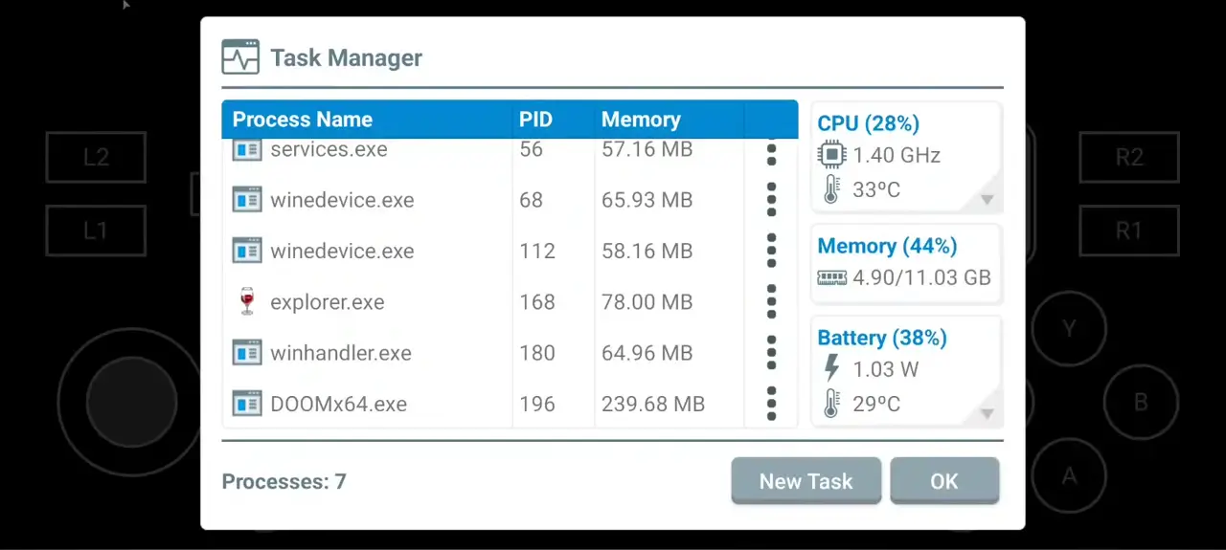Click the CPU temperature thermometer icon
Image resolution: width=1226 pixels, height=550 pixels.
pyautogui.click(x=831, y=189)
